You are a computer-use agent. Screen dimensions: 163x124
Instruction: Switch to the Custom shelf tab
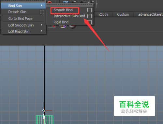123,14
